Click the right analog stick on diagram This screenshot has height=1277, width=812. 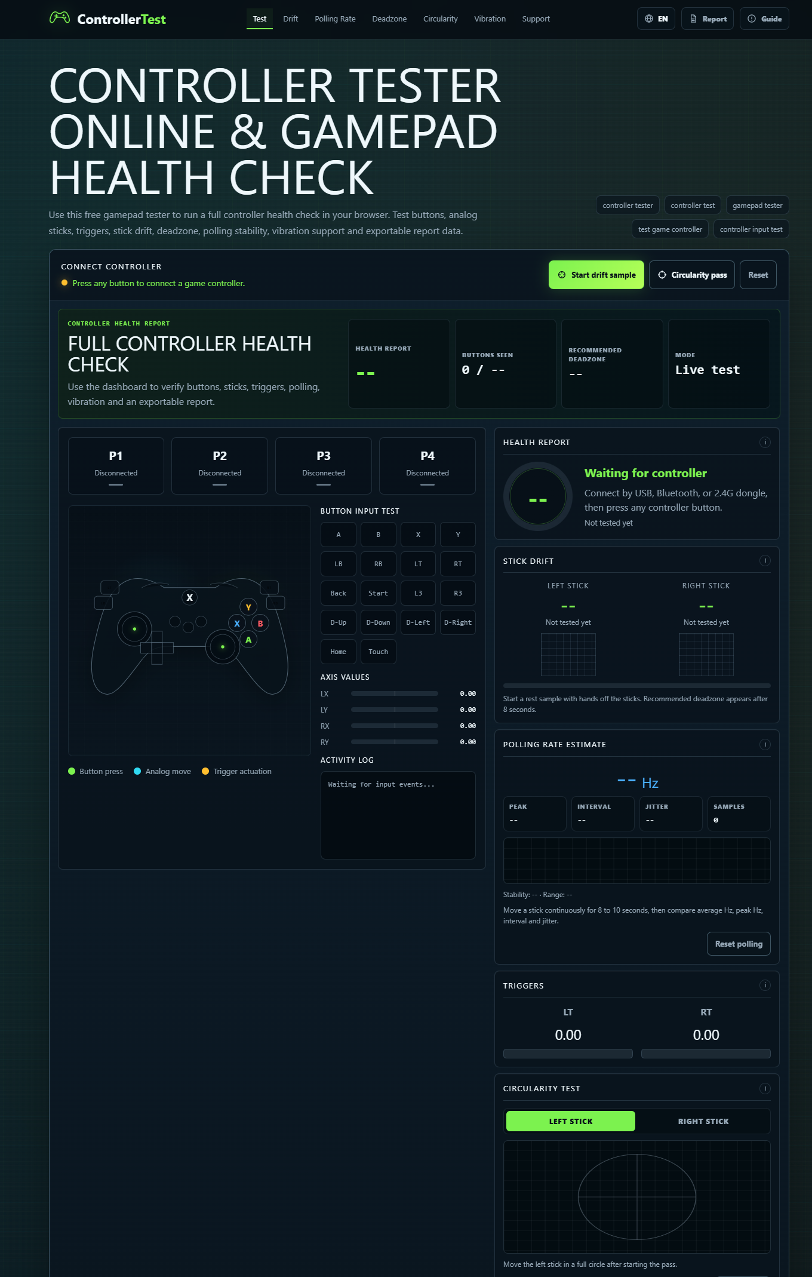point(223,646)
